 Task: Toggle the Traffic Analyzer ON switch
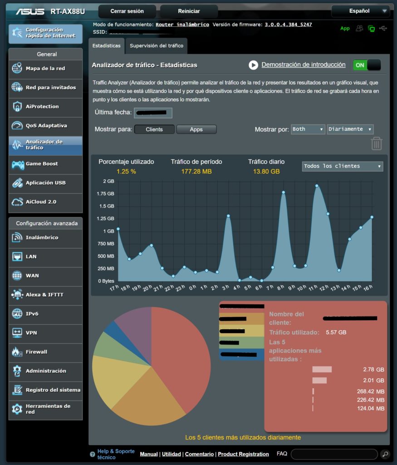[x=367, y=65]
